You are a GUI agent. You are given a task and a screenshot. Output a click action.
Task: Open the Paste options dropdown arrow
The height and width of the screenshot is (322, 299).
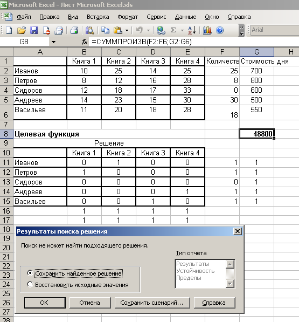pyautogui.click(x=127, y=30)
